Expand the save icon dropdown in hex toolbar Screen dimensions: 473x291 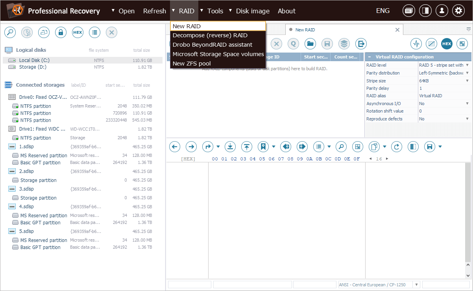440,147
